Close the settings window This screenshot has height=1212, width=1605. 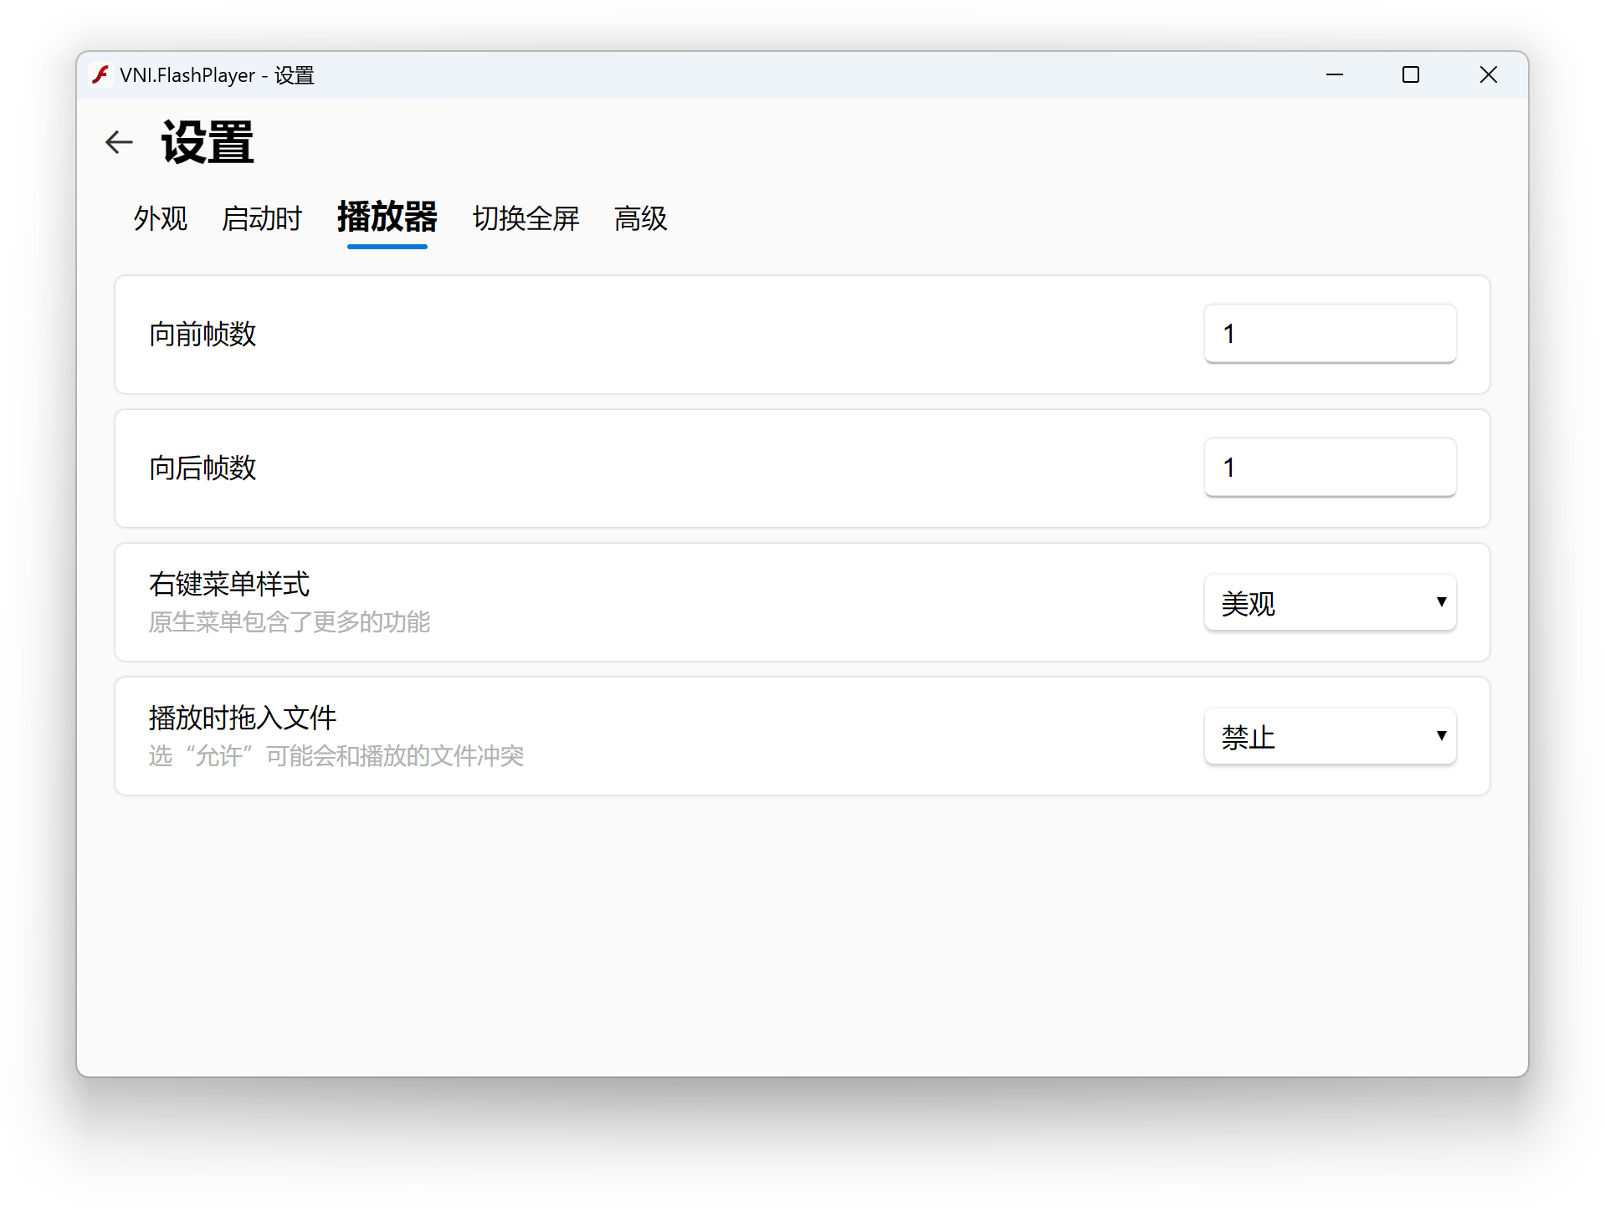1488,75
